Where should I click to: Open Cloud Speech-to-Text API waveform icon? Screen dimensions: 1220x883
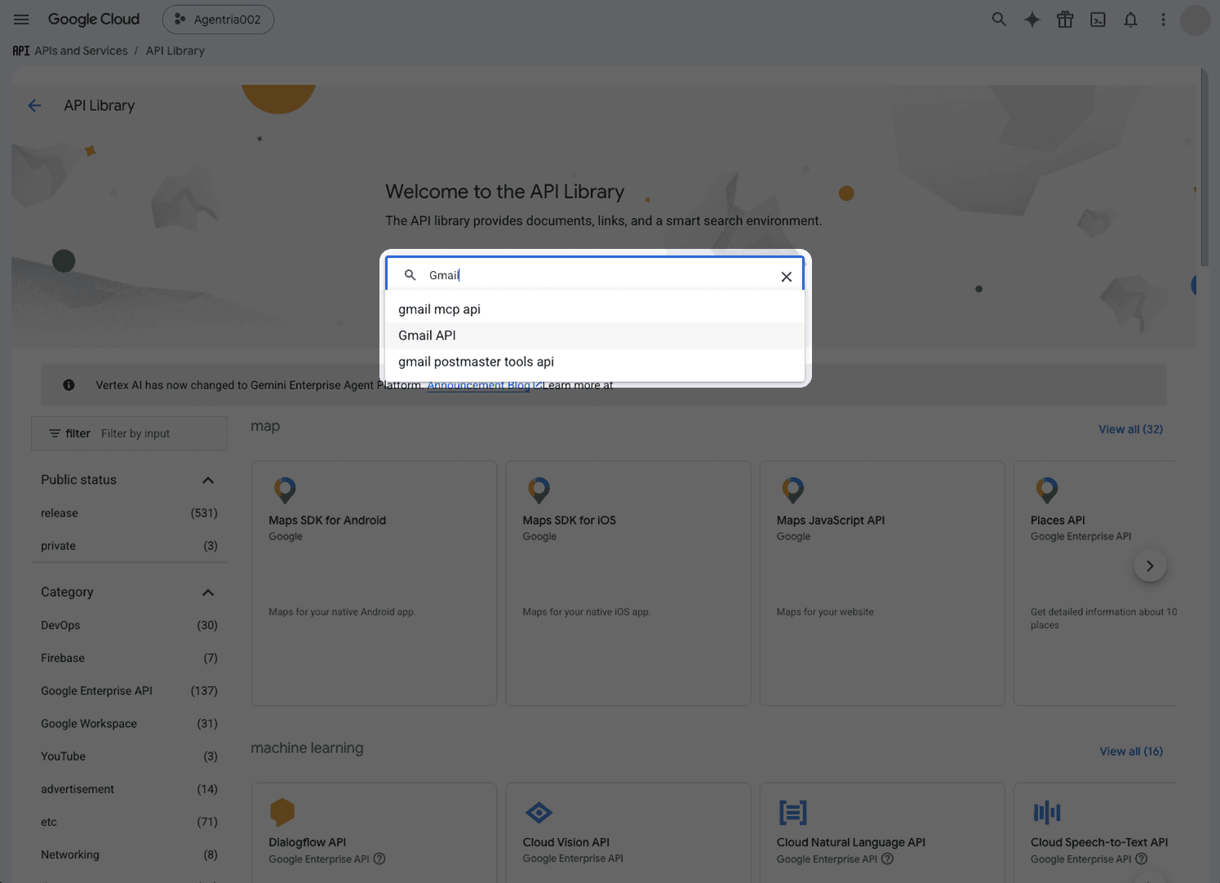[1047, 813]
